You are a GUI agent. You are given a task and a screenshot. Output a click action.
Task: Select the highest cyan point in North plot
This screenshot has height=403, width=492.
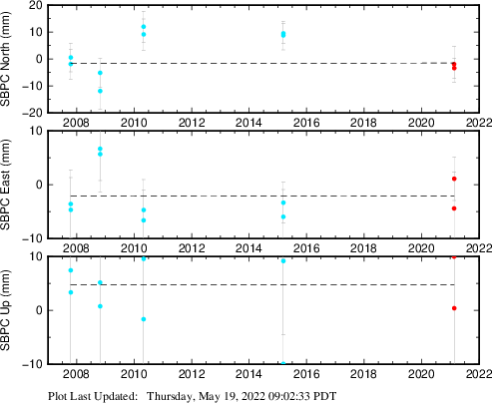tap(144, 27)
